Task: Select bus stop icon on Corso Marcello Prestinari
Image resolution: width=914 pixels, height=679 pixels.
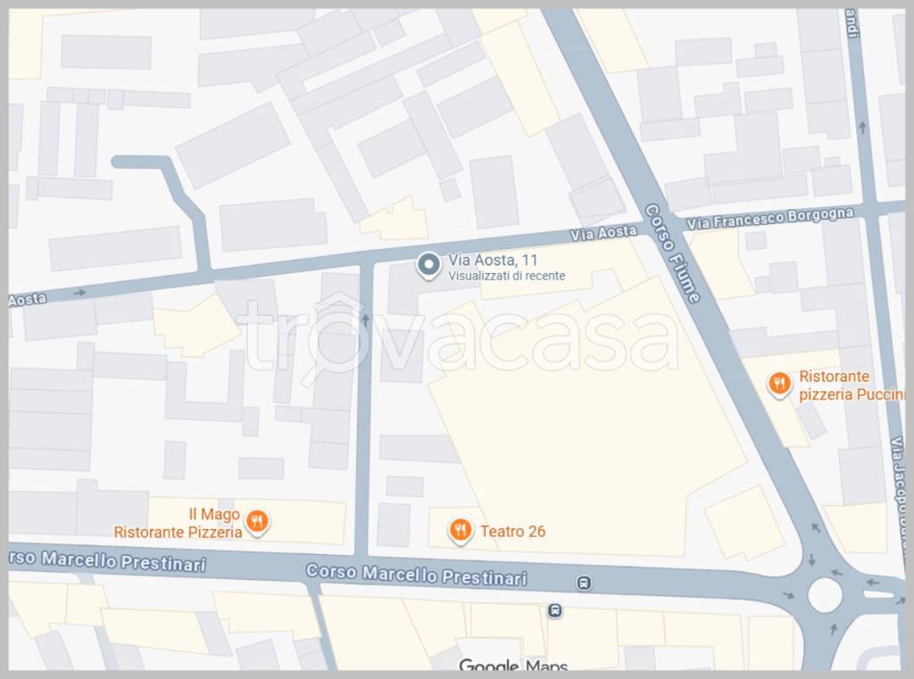Action: [x=584, y=583]
